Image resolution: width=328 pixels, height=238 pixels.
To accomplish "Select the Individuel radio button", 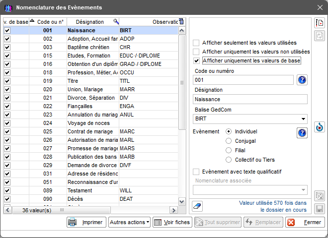I will [229, 131].
